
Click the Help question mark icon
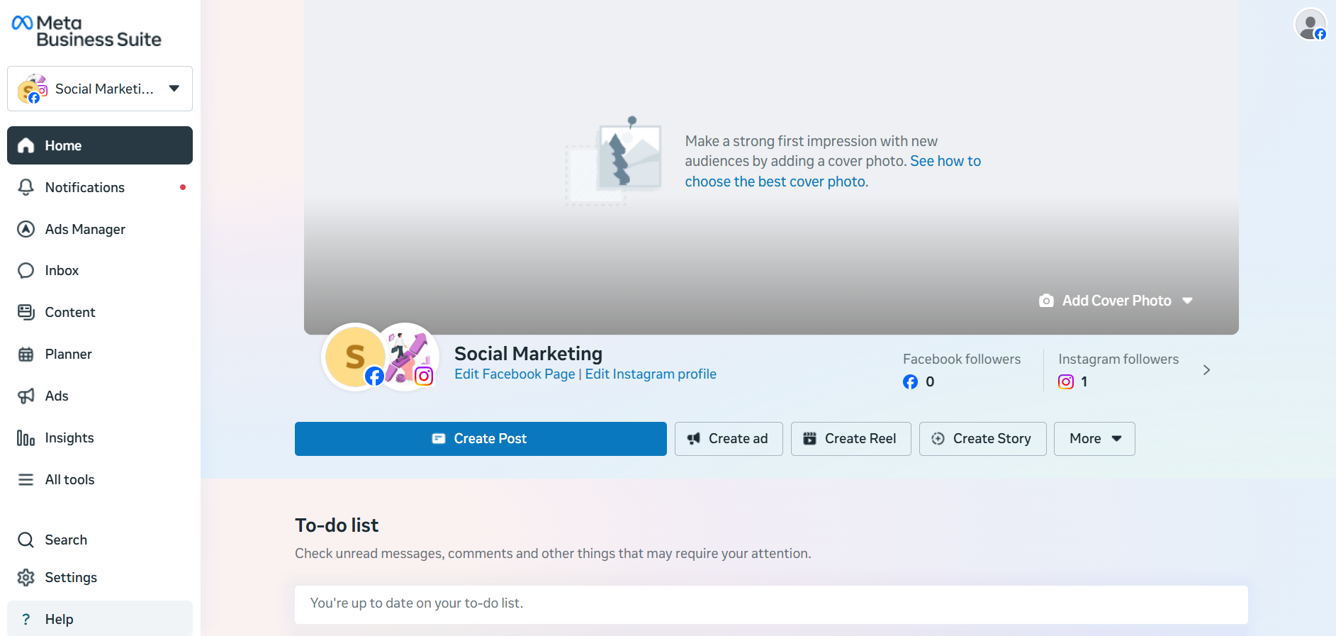(x=26, y=619)
